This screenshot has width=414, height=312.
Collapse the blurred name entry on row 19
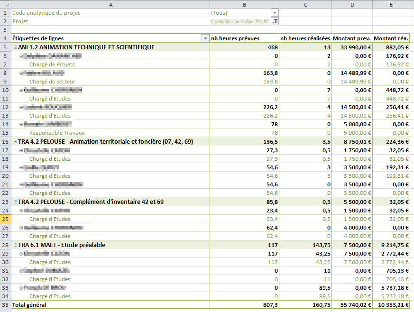click(x=21, y=167)
